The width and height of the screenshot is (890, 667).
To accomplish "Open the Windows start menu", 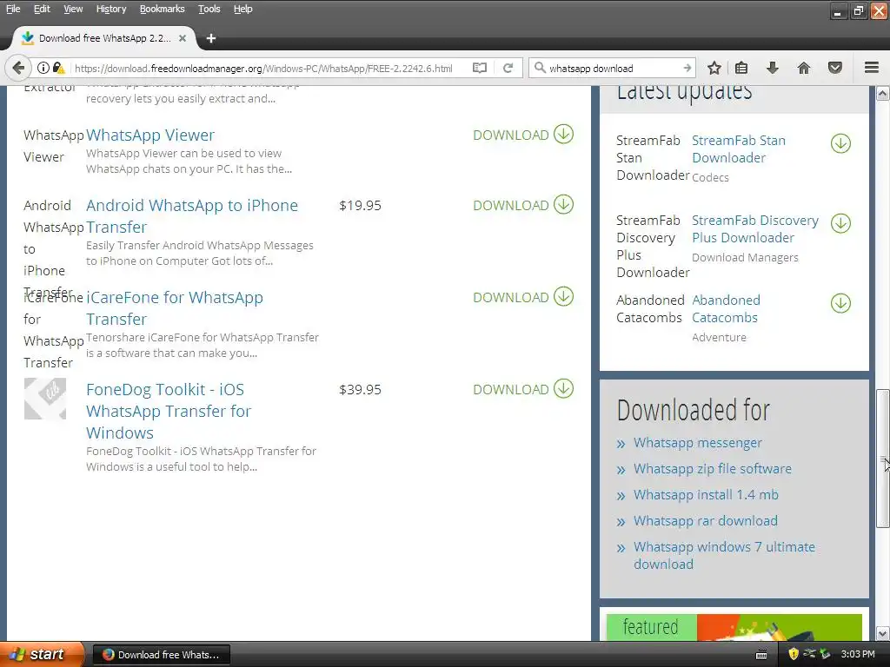I will (x=41, y=654).
